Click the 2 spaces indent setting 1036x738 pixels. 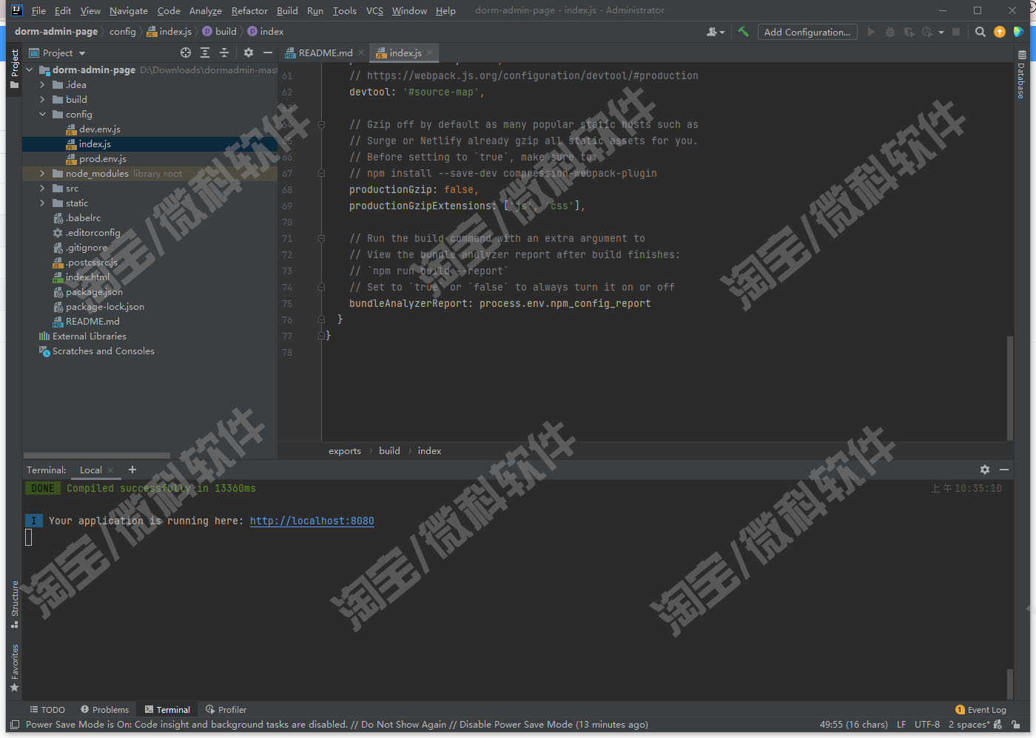(969, 725)
